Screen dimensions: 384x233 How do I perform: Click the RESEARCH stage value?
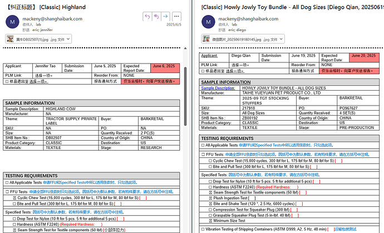(x=151, y=148)
